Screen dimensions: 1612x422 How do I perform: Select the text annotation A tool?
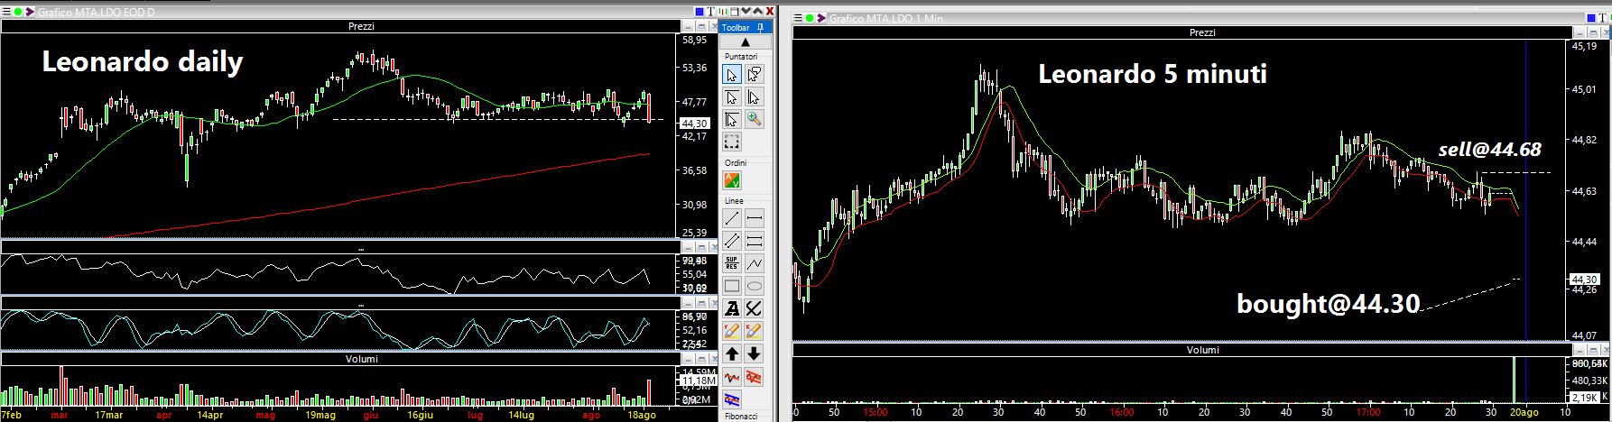click(x=732, y=309)
